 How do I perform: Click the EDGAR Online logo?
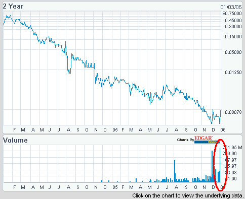[207, 140]
